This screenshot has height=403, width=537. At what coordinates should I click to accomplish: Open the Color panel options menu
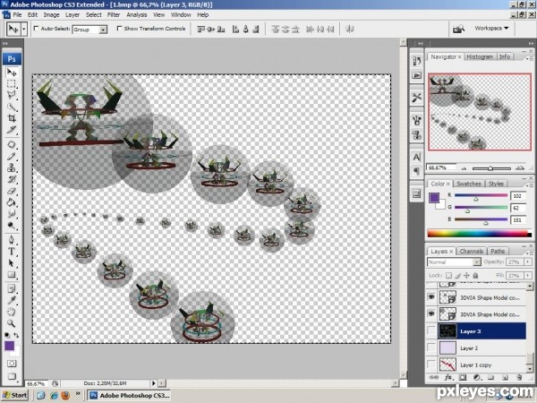point(530,185)
